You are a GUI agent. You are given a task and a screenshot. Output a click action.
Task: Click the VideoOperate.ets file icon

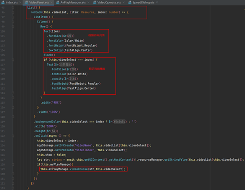click(94, 2)
